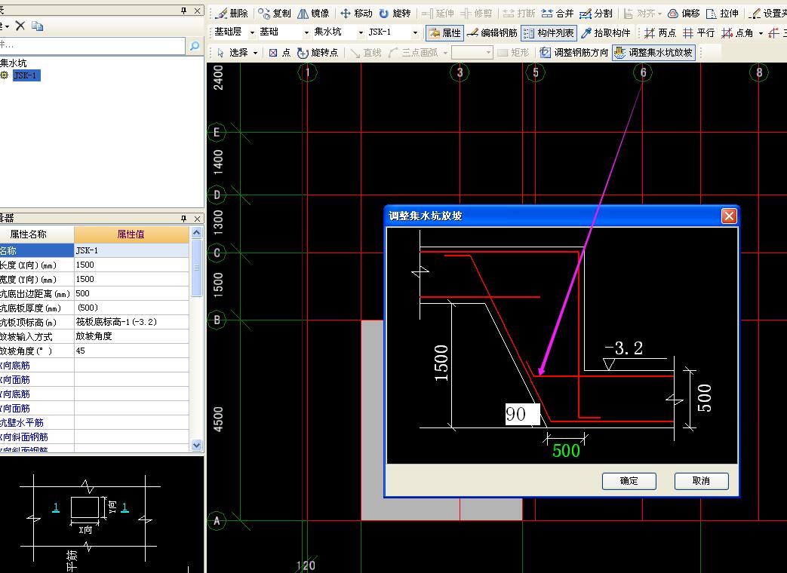Click the green 500 dimension value

click(566, 451)
